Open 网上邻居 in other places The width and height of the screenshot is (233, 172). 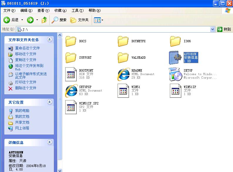click(22, 128)
